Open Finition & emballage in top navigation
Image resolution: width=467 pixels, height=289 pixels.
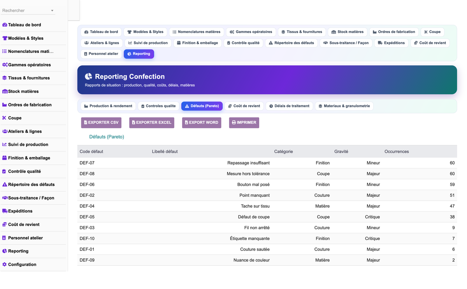pos(197,43)
